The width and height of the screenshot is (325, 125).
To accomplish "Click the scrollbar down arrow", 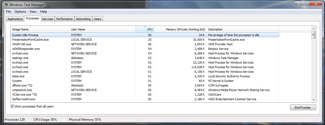I will (313, 100).
